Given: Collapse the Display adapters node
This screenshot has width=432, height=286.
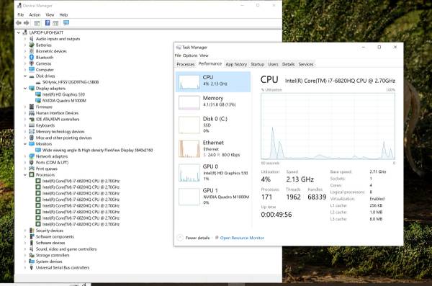Looking at the screenshot, I should click(x=25, y=89).
